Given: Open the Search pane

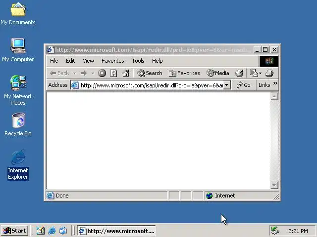Looking at the screenshot, I should 150,73.
